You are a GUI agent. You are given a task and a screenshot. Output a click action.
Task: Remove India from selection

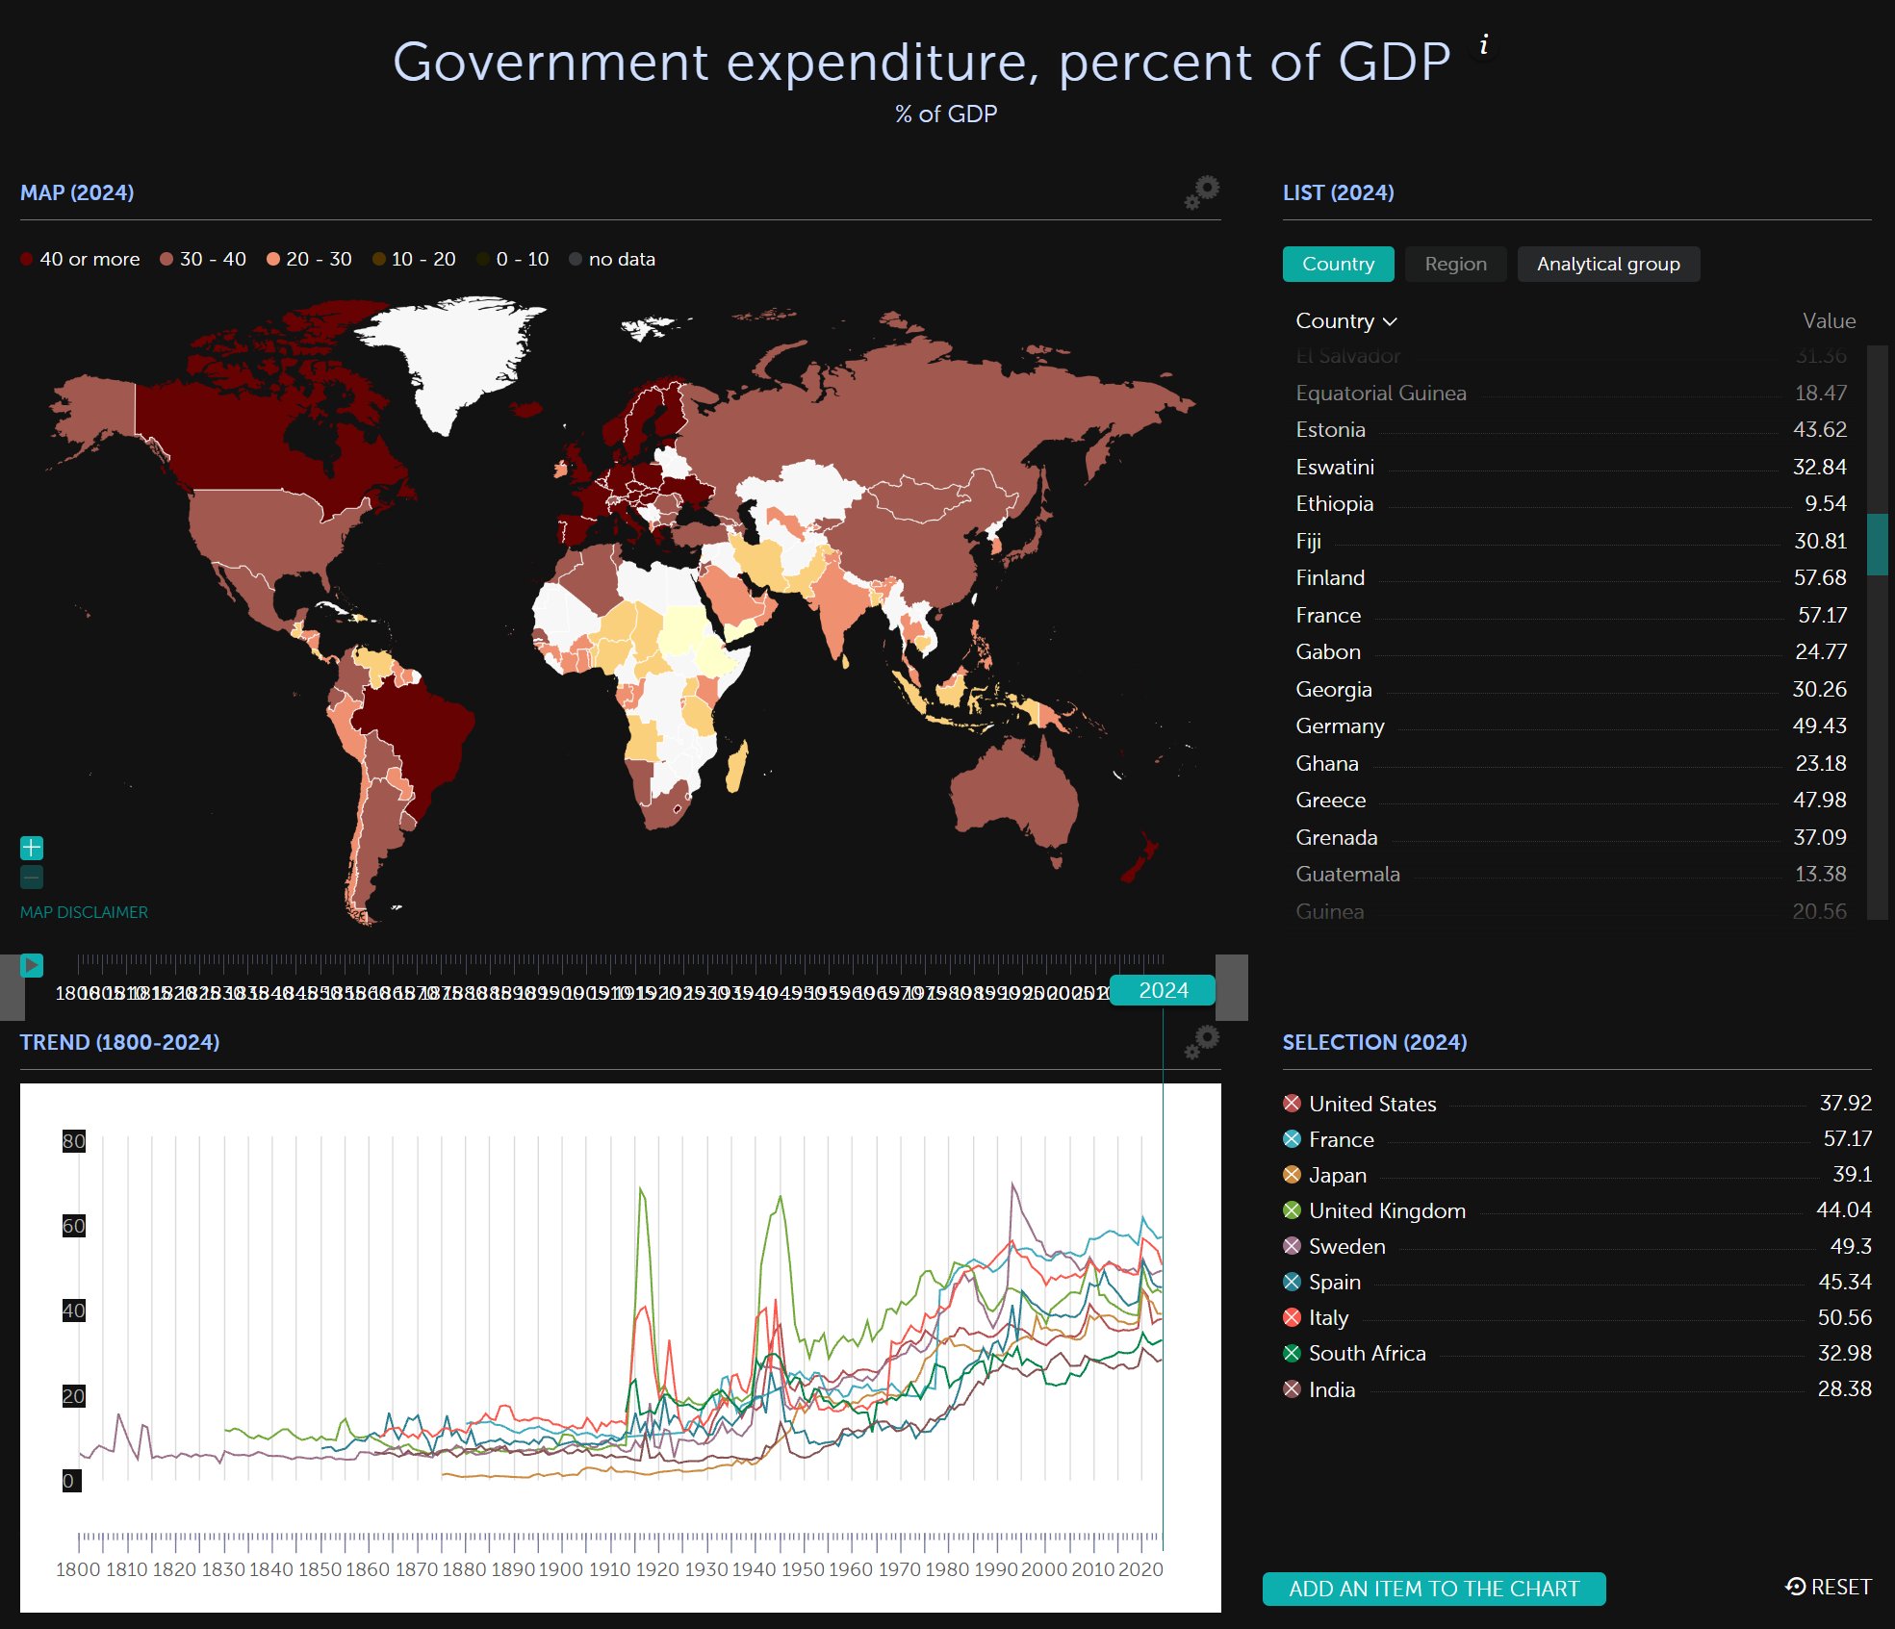(1292, 1389)
